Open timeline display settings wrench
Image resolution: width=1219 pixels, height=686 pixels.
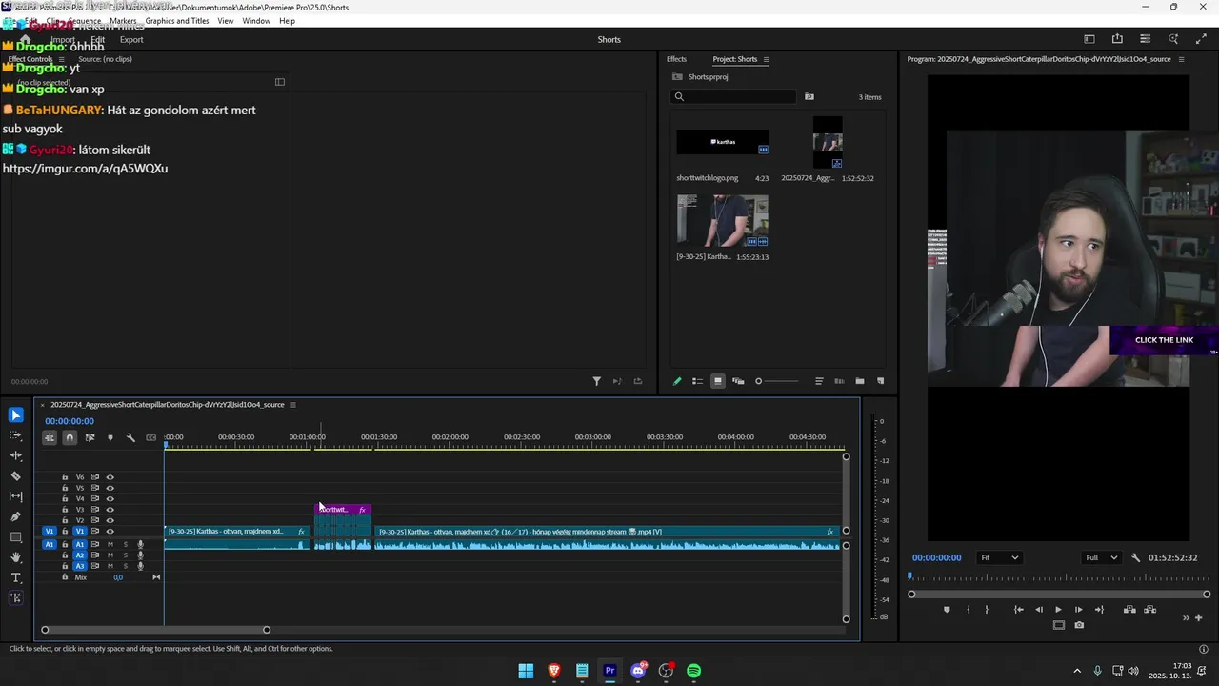coord(130,437)
